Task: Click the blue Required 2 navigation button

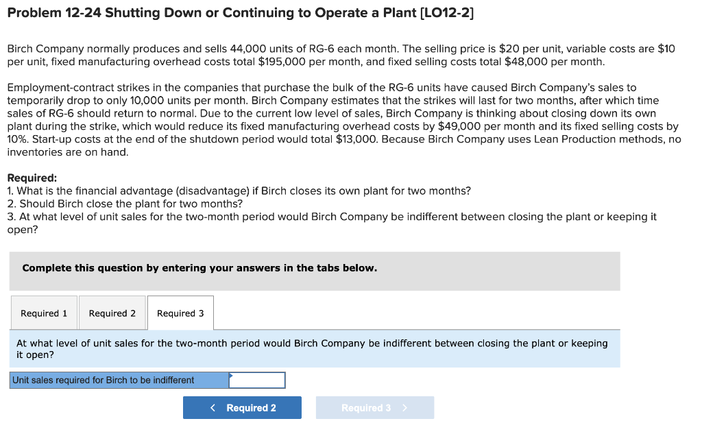Action: click(x=242, y=407)
